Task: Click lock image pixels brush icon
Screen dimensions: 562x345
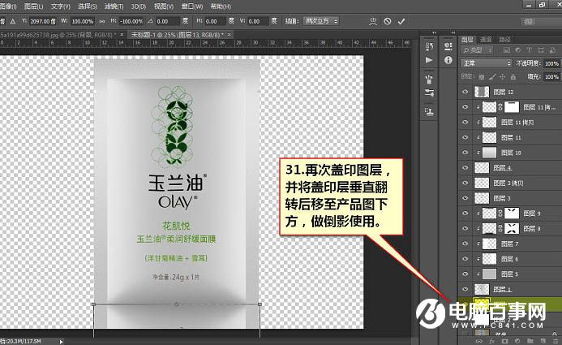Action: pos(492,77)
